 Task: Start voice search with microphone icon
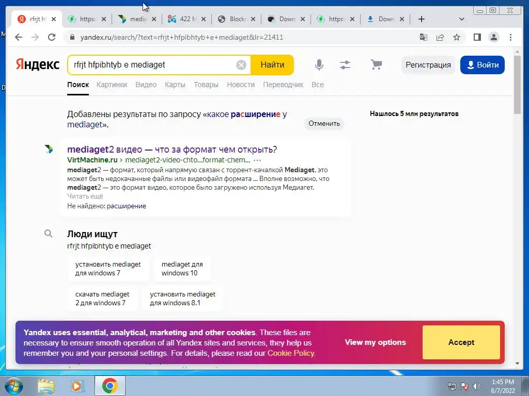point(319,64)
